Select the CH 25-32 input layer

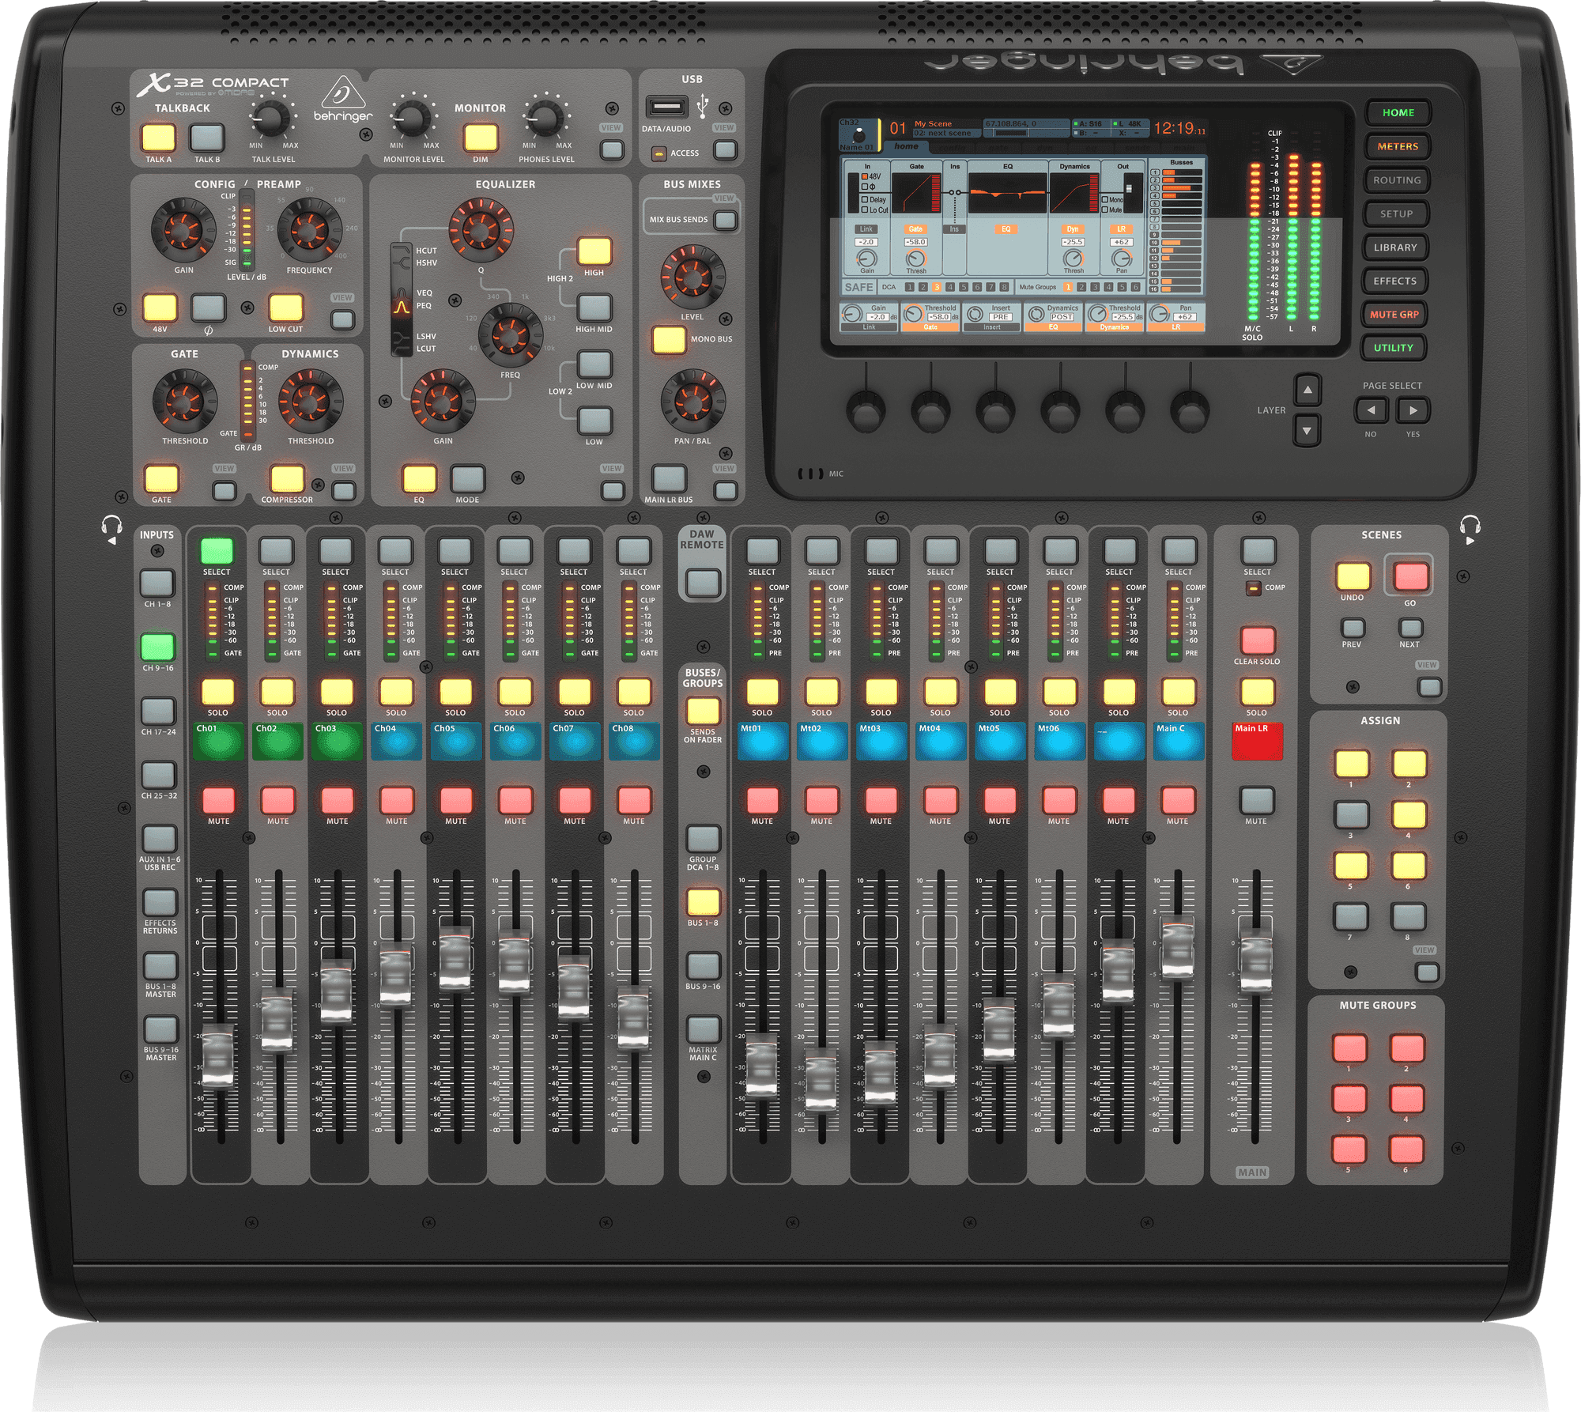point(159,775)
